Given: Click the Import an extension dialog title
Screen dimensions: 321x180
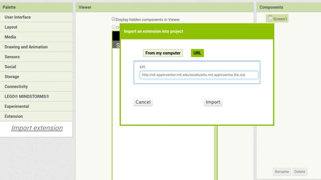Looking at the screenshot, I should coord(153,31).
